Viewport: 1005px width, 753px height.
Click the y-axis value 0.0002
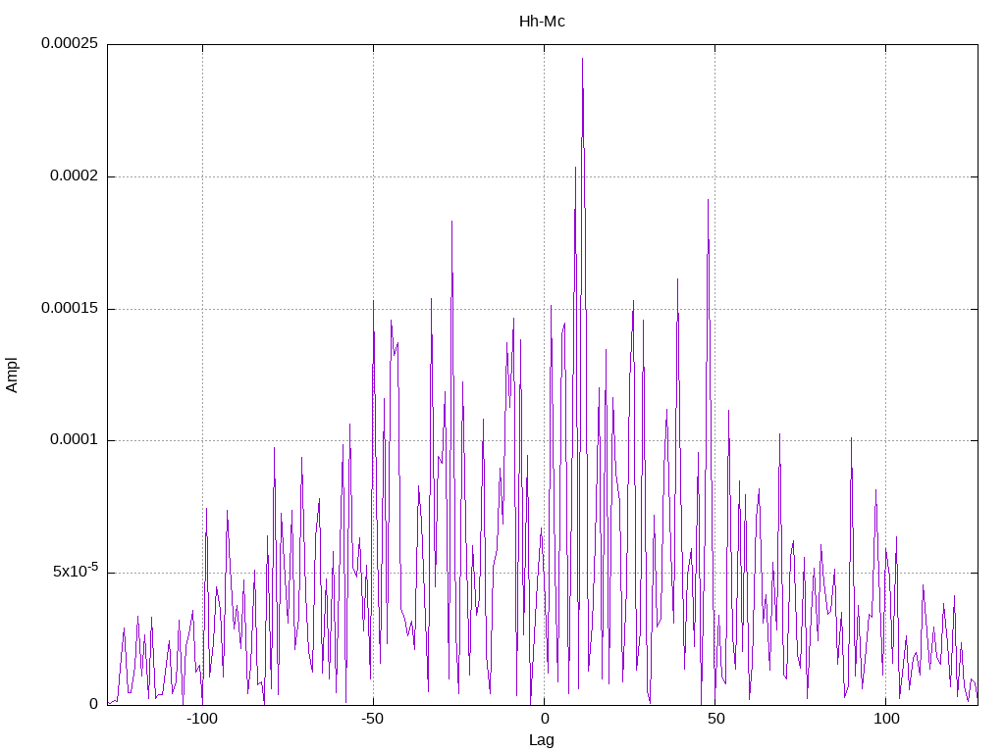(74, 176)
